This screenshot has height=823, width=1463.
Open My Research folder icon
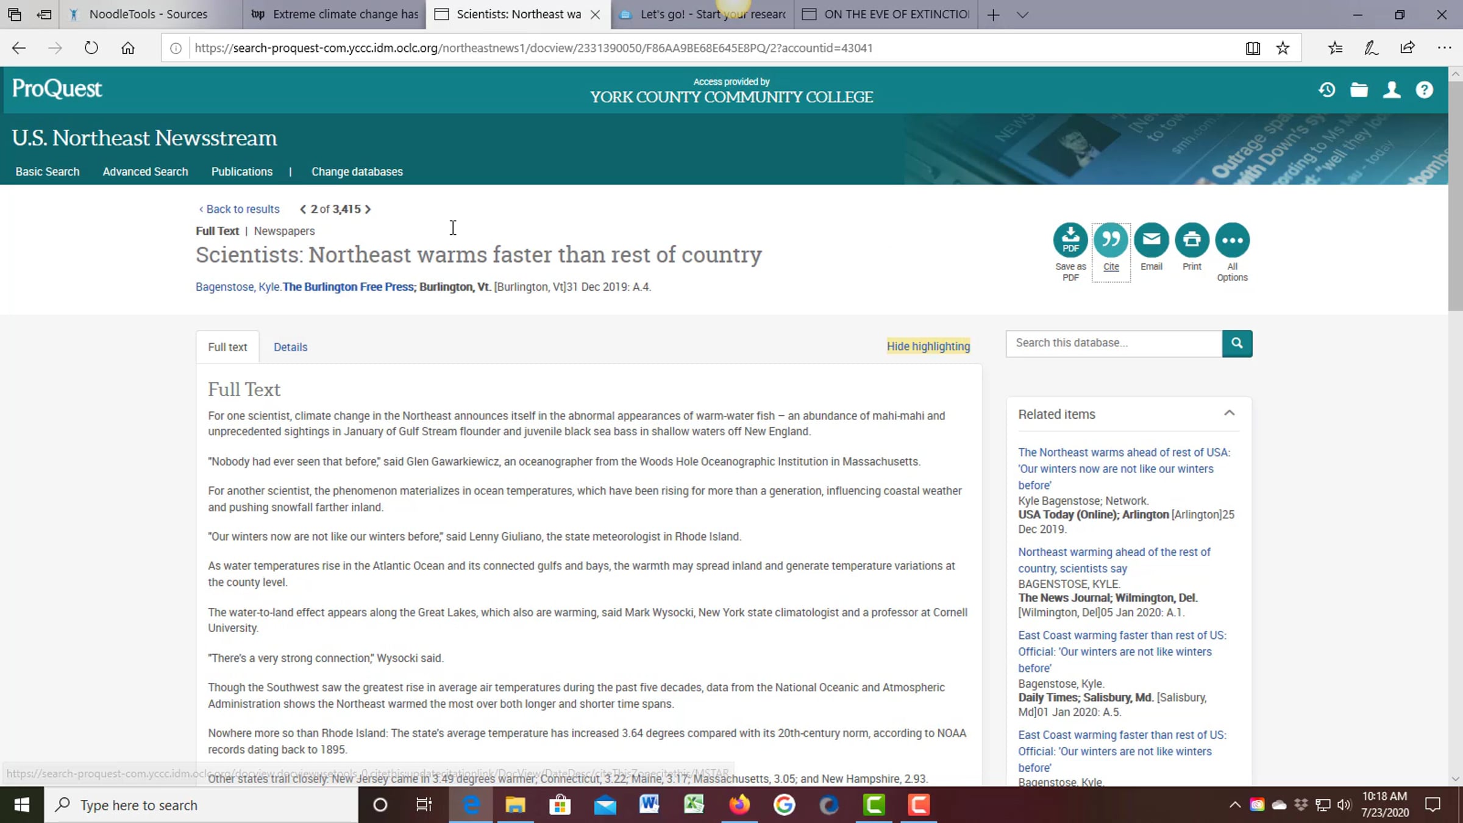(x=1359, y=90)
